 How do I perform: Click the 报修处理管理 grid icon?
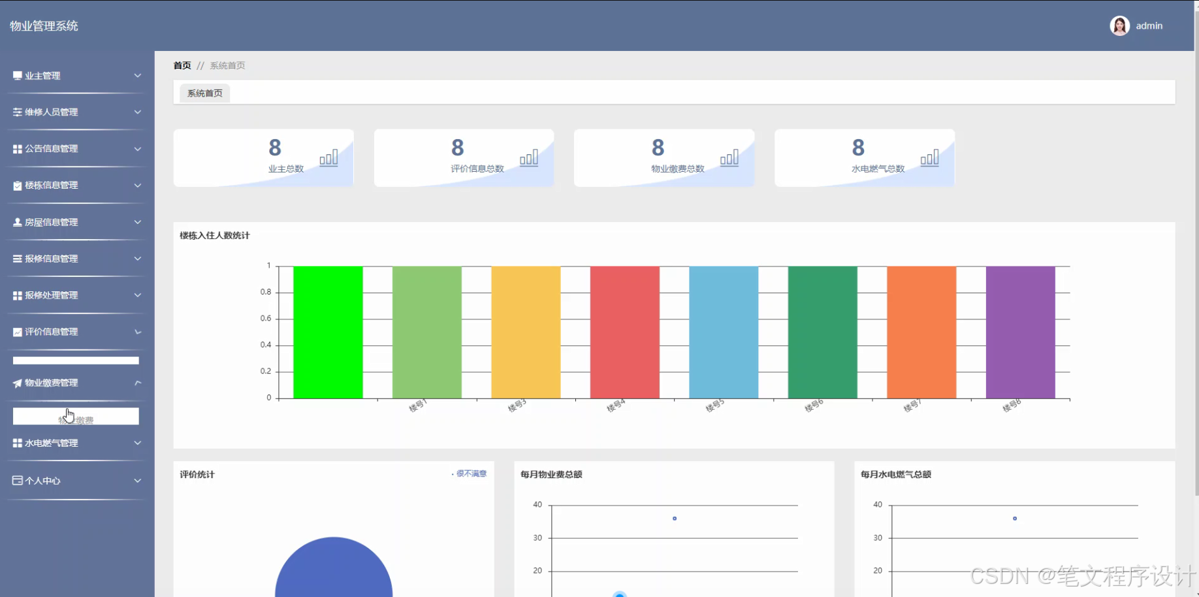18,295
